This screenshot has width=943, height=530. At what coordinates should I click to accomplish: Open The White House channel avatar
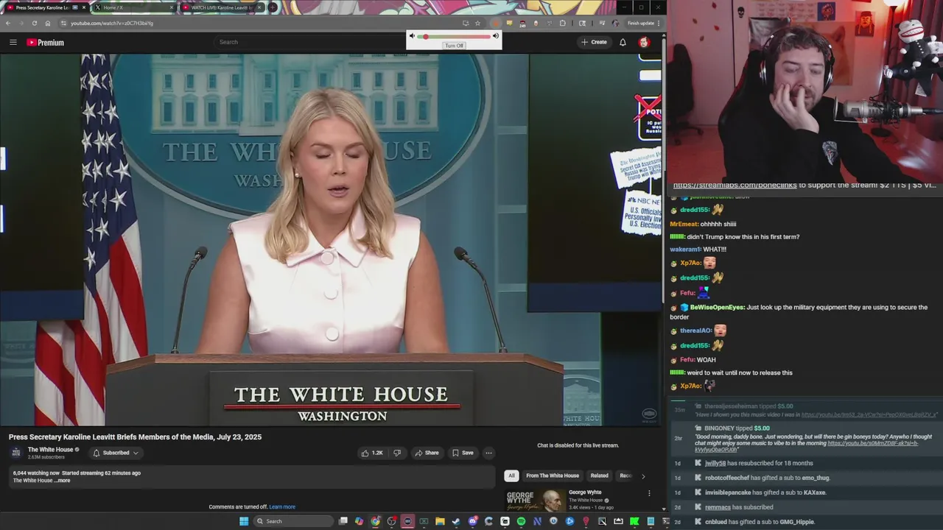click(x=16, y=453)
